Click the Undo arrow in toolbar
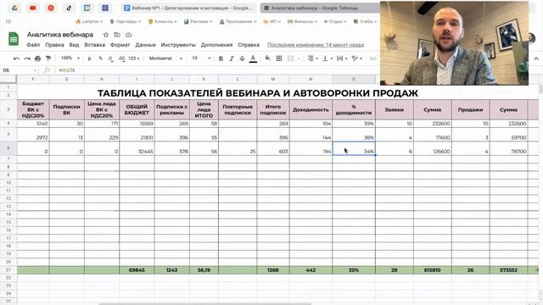Viewport: 543px width, 305px height. tap(16, 58)
